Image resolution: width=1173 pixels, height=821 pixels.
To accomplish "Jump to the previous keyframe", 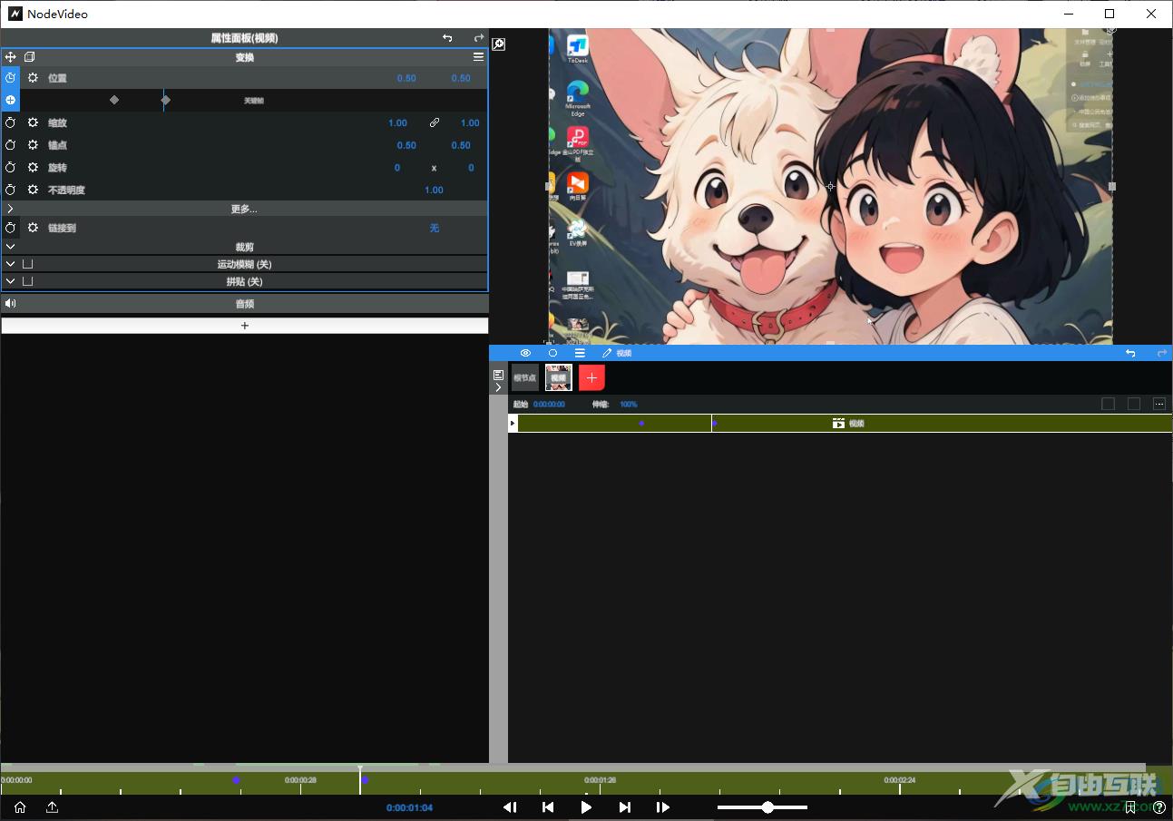I will click(x=548, y=807).
